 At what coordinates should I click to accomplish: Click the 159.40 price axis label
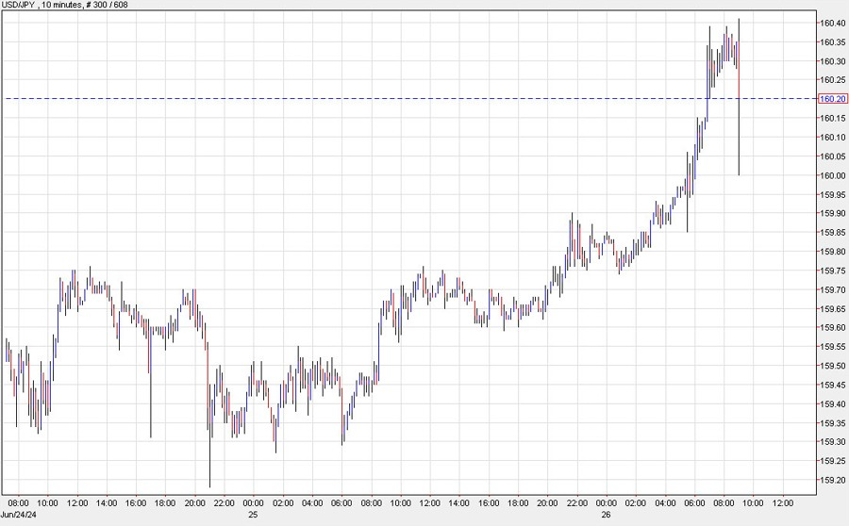[x=833, y=403]
